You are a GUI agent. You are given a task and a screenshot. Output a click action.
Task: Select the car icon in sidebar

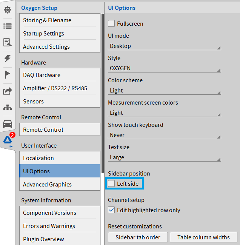8,124
